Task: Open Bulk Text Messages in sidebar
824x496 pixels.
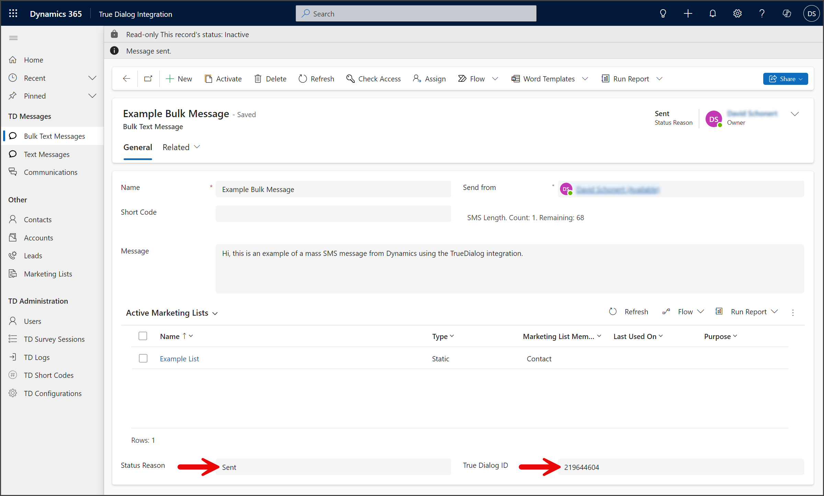Action: click(52, 136)
